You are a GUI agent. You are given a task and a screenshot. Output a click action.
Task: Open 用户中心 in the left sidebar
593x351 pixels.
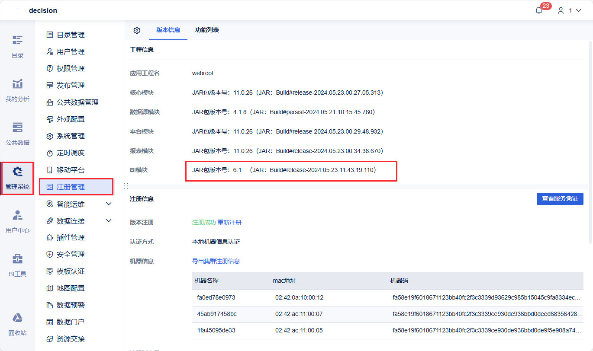click(17, 221)
